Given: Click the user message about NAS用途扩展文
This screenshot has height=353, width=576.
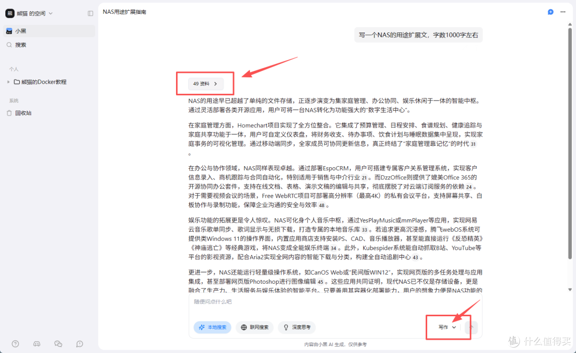Looking at the screenshot, I should pyautogui.click(x=418, y=35).
